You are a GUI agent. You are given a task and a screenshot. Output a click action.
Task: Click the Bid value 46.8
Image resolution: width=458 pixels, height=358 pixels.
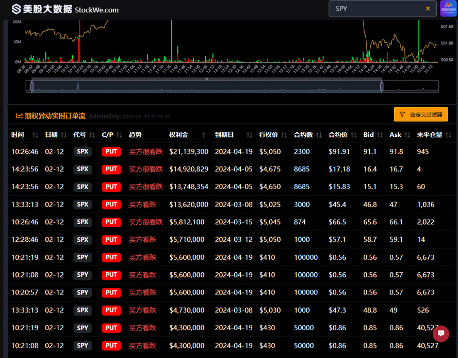(x=370, y=205)
